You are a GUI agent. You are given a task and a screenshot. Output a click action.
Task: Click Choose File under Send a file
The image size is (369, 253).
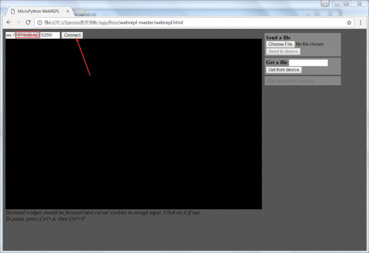(x=280, y=44)
